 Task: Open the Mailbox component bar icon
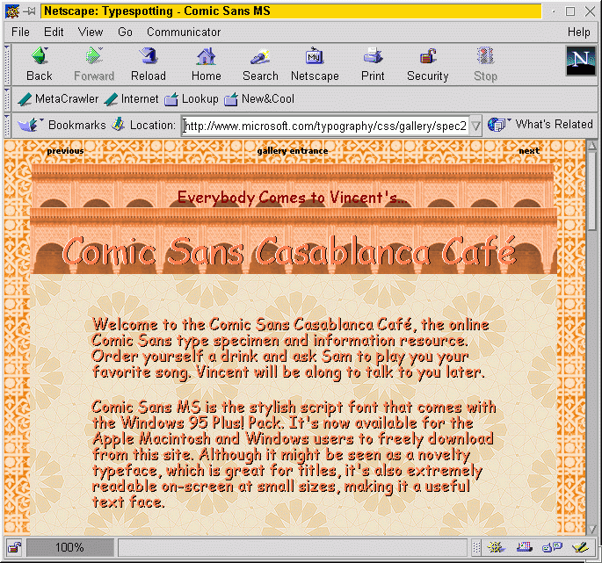[525, 547]
